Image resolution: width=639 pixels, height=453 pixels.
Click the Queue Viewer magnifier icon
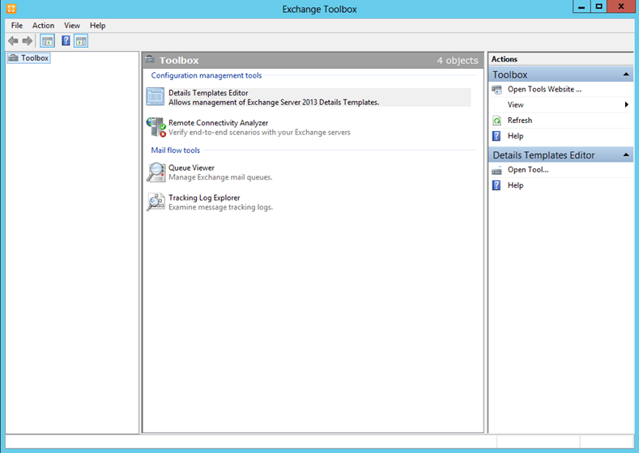point(156,172)
